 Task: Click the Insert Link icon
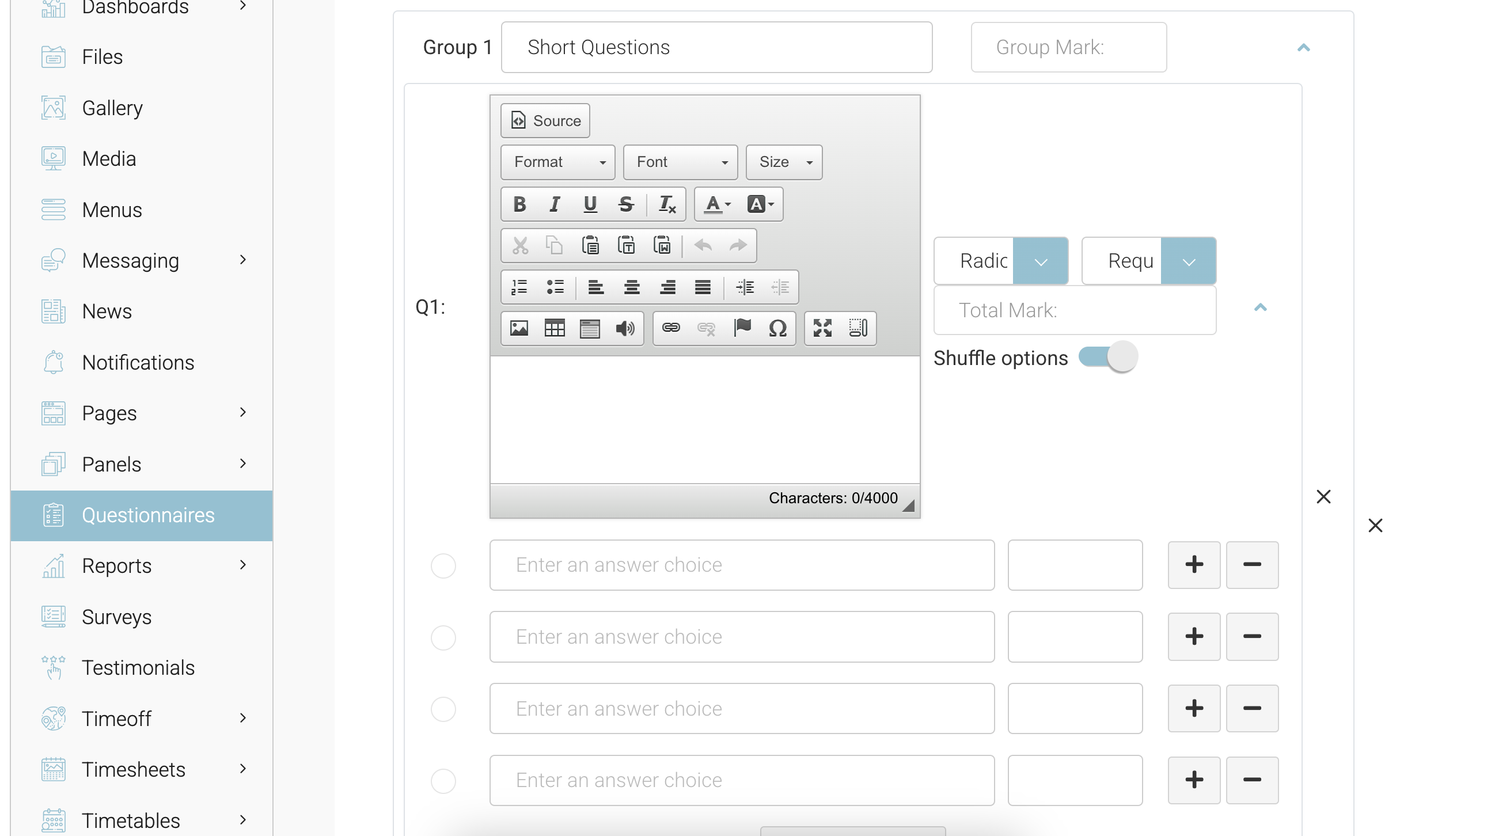click(670, 328)
